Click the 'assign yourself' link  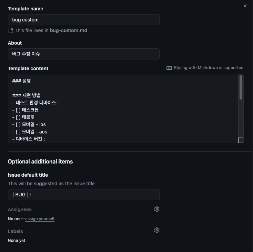pos(40,219)
